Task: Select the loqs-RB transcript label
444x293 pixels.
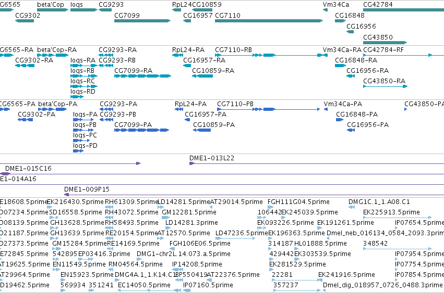Action: point(82,71)
